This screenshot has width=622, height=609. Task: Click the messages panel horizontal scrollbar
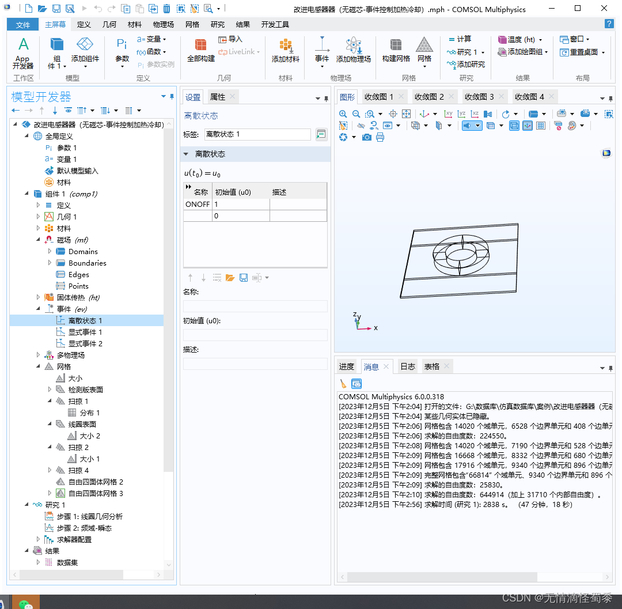coord(442,577)
